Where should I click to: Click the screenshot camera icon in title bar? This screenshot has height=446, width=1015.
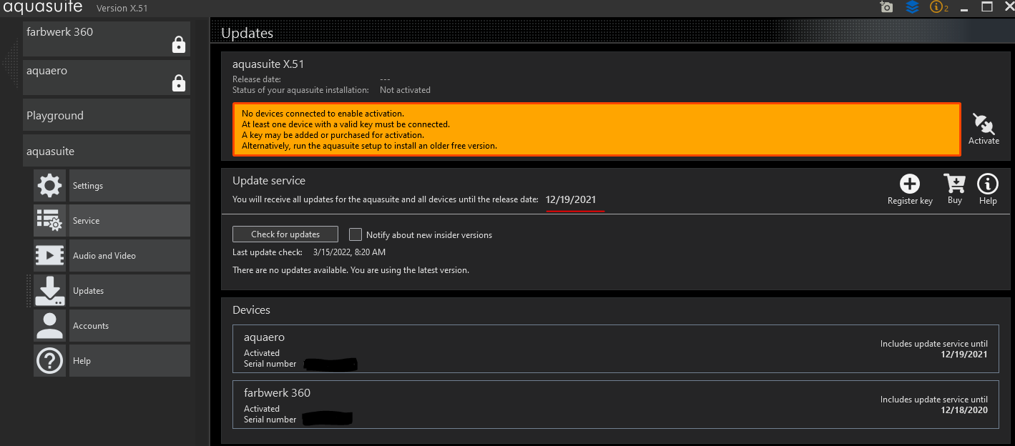point(886,7)
